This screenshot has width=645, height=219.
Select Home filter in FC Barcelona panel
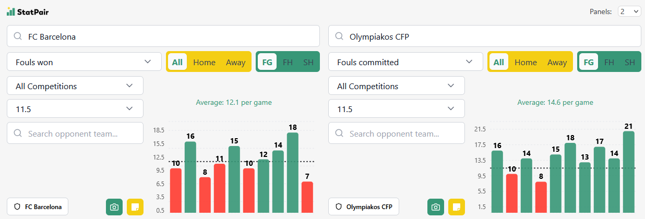204,62
